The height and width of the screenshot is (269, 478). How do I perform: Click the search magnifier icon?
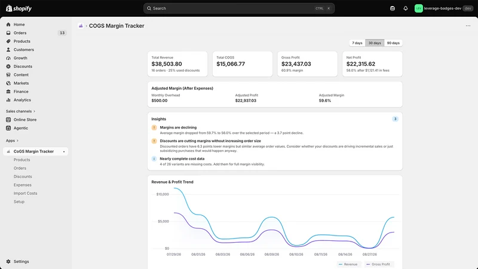click(149, 8)
